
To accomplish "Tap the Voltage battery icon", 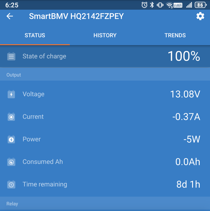I will click(11, 94).
